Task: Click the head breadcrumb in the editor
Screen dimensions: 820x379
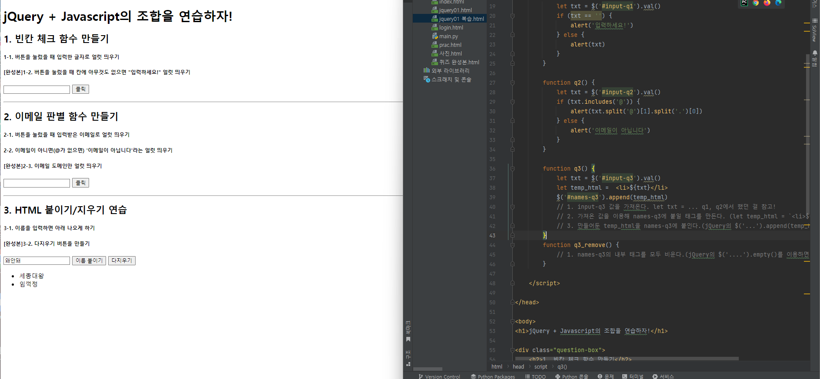Action: (518, 367)
